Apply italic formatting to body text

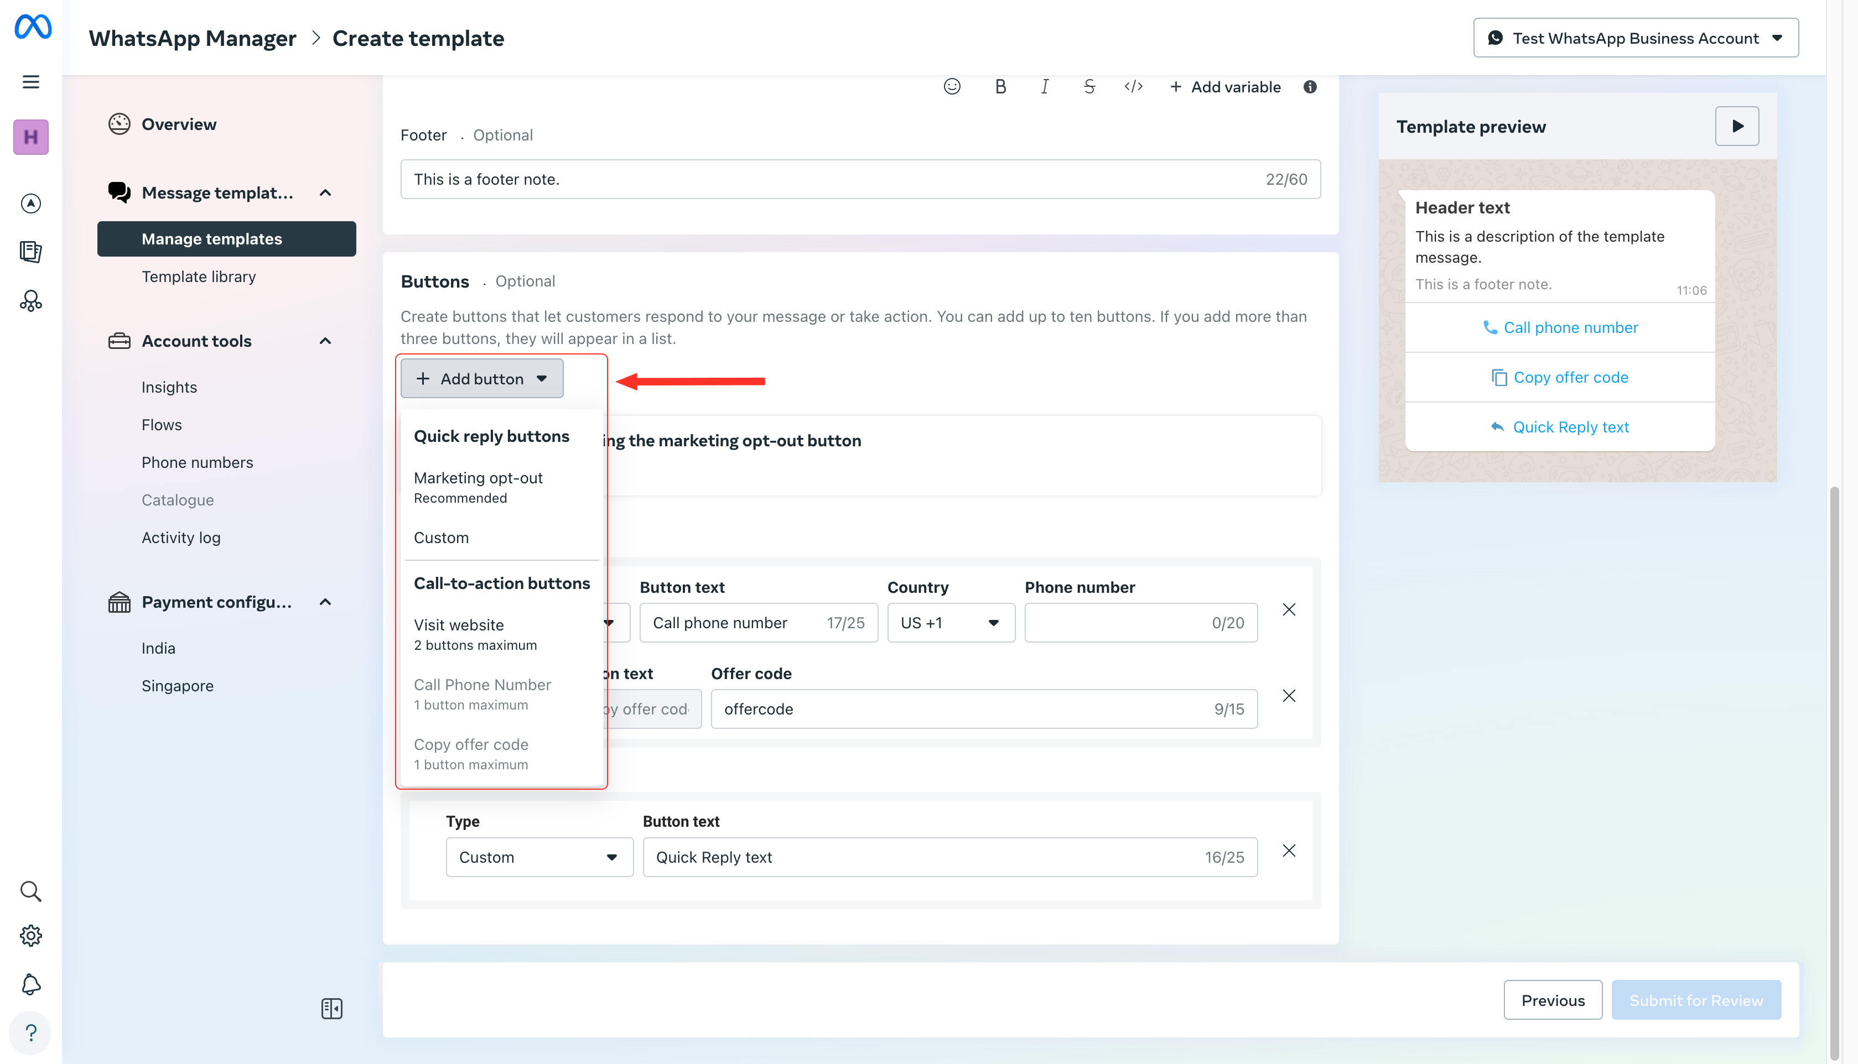[x=1045, y=87]
